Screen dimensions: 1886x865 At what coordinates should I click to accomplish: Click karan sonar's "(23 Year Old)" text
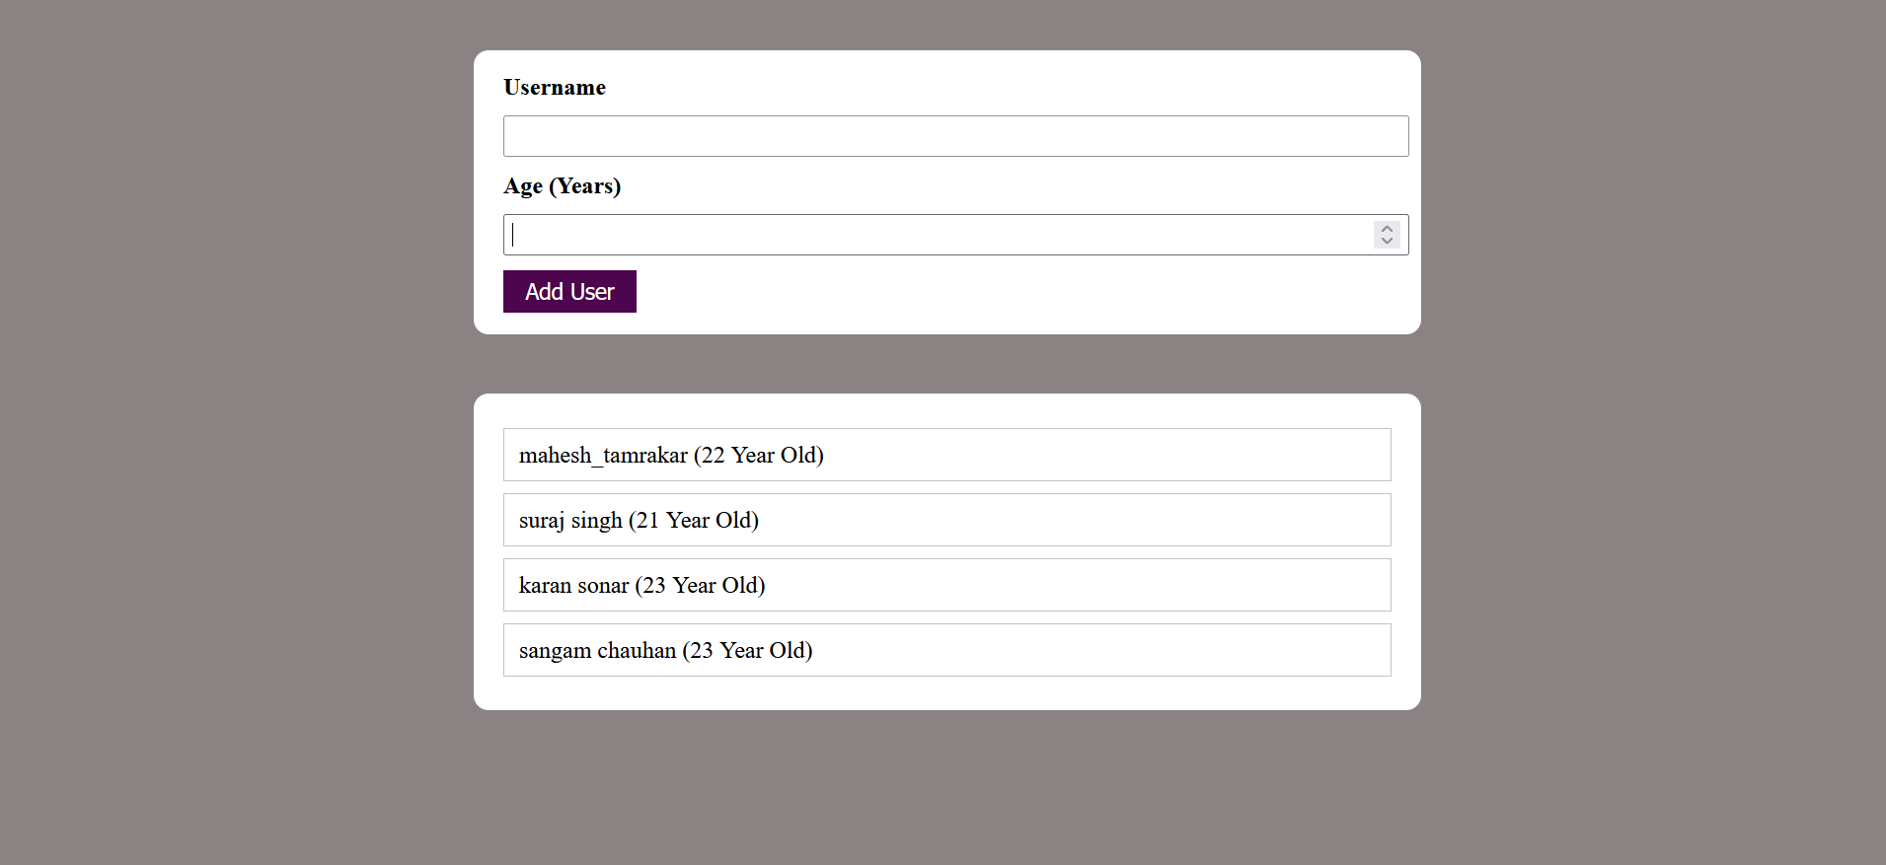[700, 586]
